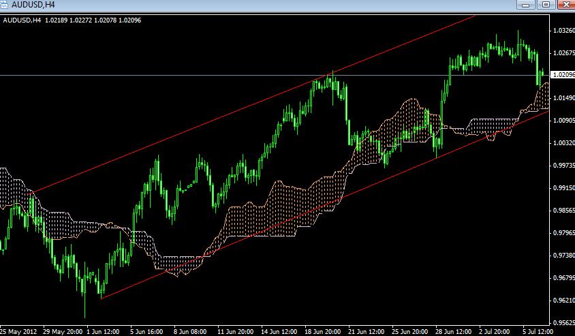This screenshot has height=336, width=575.
Task: Click the current price label 1.02096
Action: [x=563, y=75]
